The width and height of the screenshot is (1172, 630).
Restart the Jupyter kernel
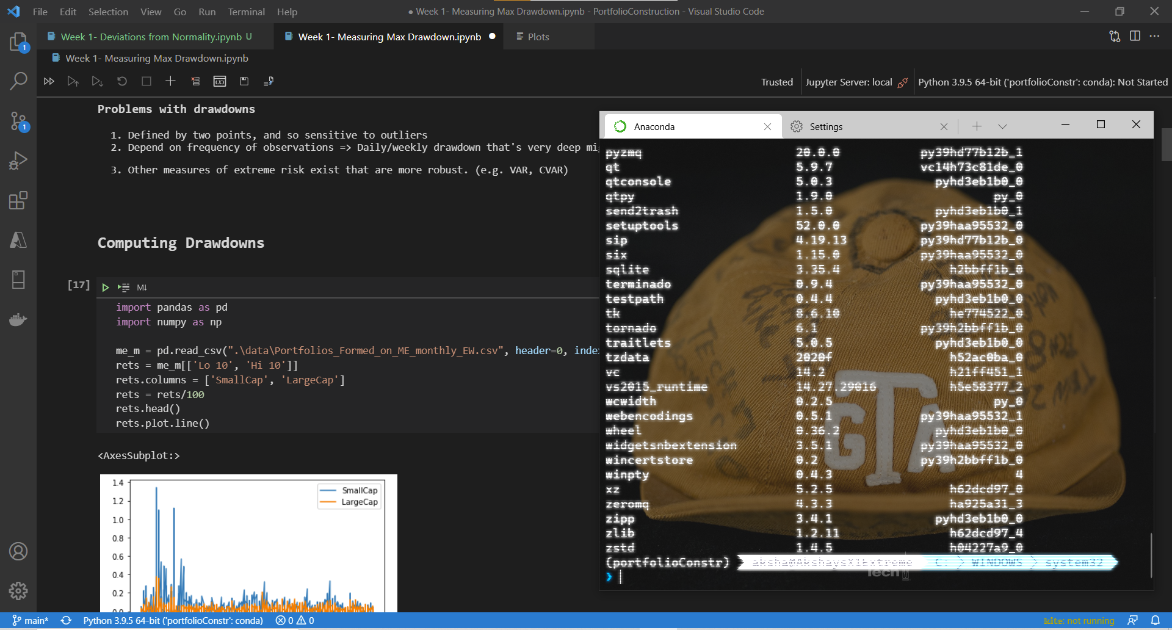121,81
